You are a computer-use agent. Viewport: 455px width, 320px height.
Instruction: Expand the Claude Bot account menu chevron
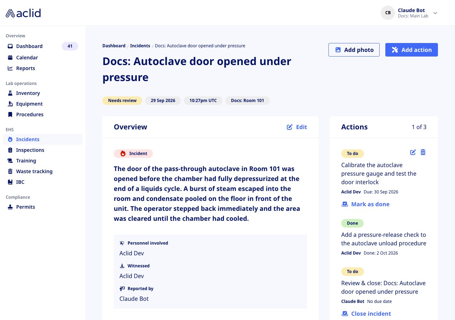435,13
